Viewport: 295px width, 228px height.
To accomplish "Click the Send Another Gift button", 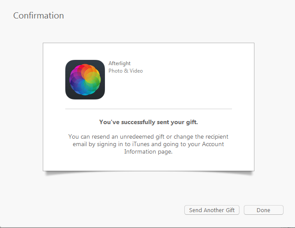I will click(212, 210).
